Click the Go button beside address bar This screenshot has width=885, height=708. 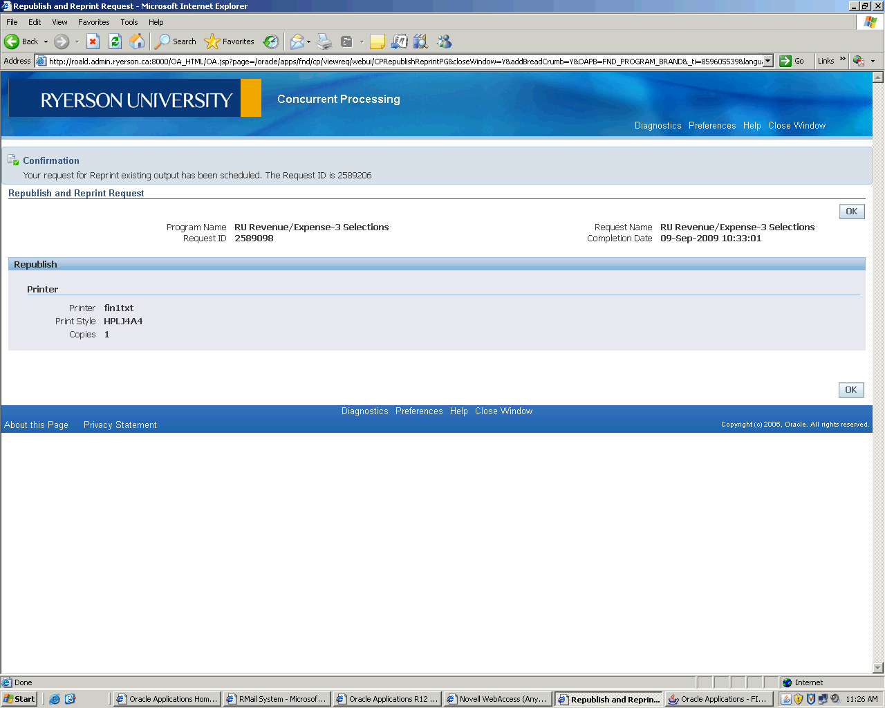792,61
